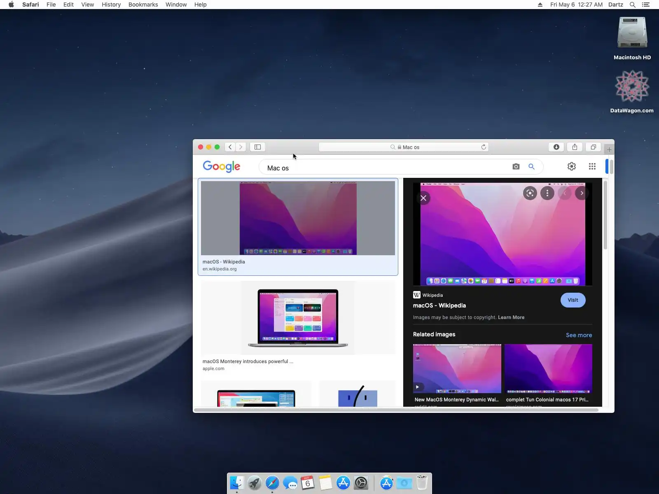Open Notes from the Dock
Image resolution: width=659 pixels, height=494 pixels.
point(325,483)
